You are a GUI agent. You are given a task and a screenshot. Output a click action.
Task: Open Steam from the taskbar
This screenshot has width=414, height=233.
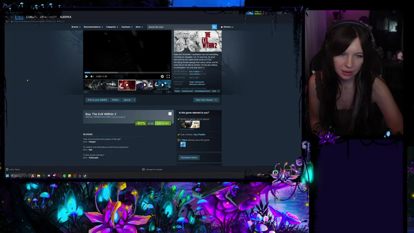click(x=85, y=176)
